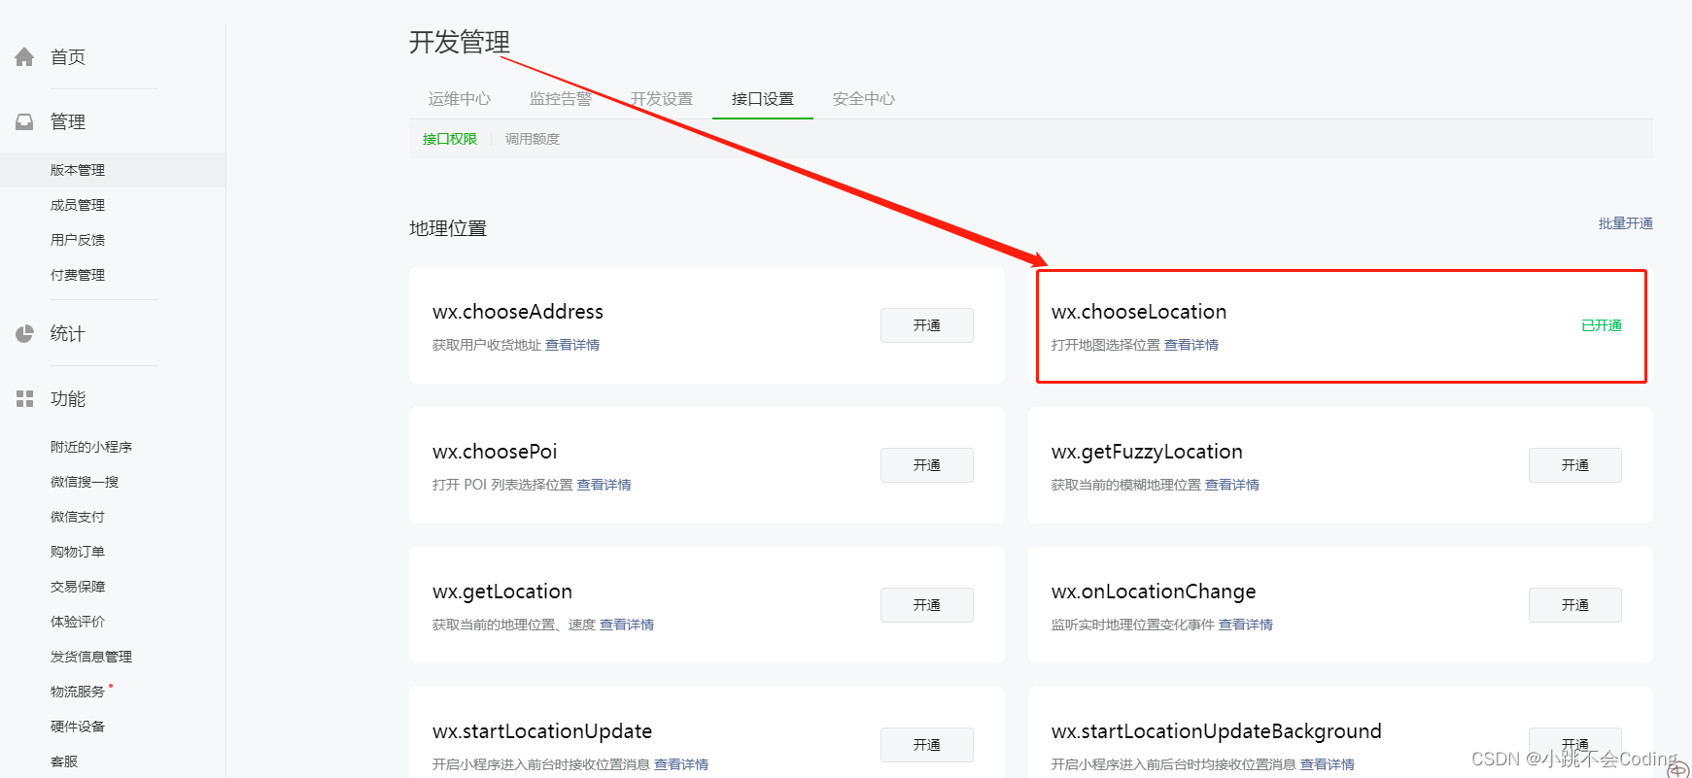Switch to the 运维中心 tab
This screenshot has width=1692, height=778.
460,99
